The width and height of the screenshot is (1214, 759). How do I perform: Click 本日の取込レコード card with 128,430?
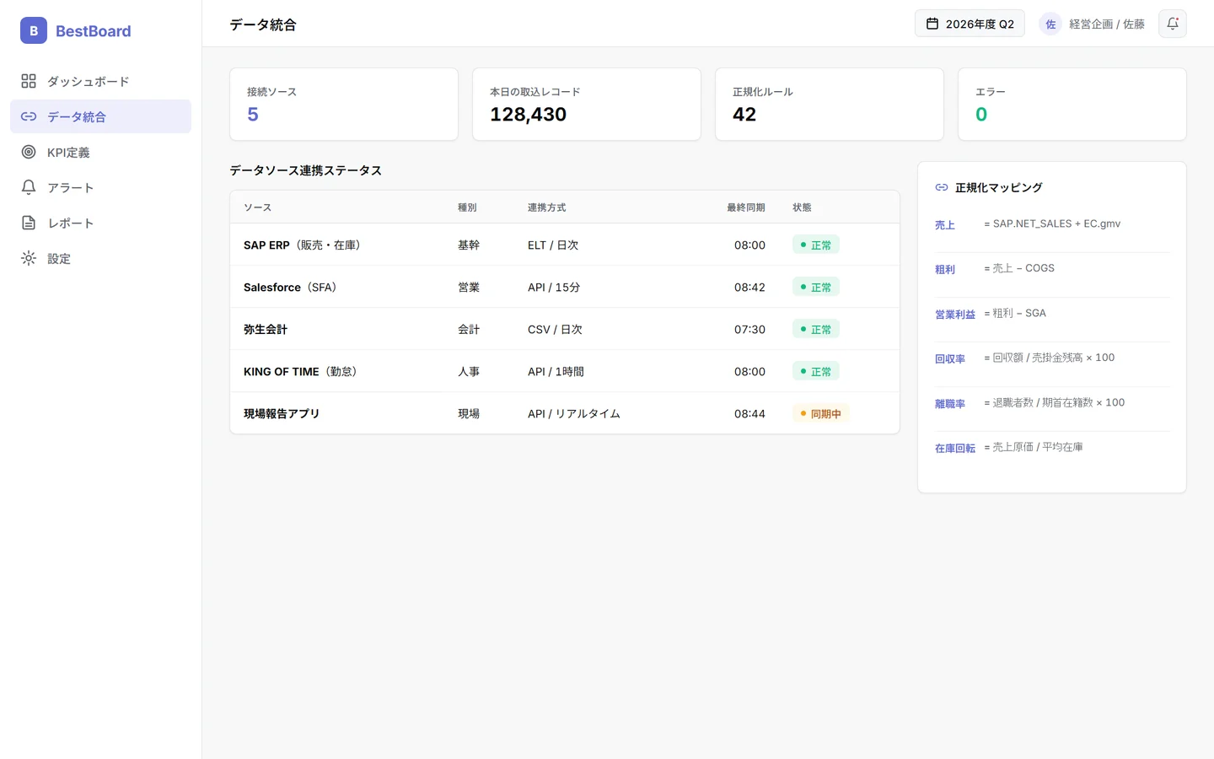pos(587,105)
